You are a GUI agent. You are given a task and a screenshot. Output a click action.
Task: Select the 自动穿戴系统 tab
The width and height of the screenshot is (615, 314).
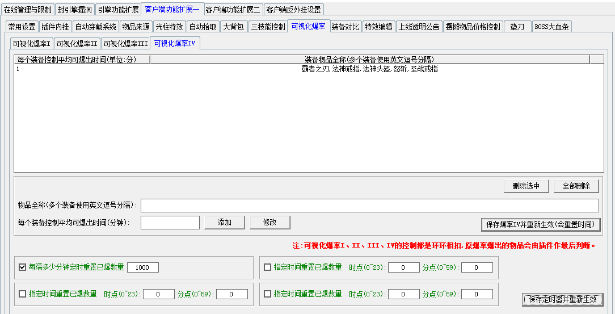click(96, 27)
